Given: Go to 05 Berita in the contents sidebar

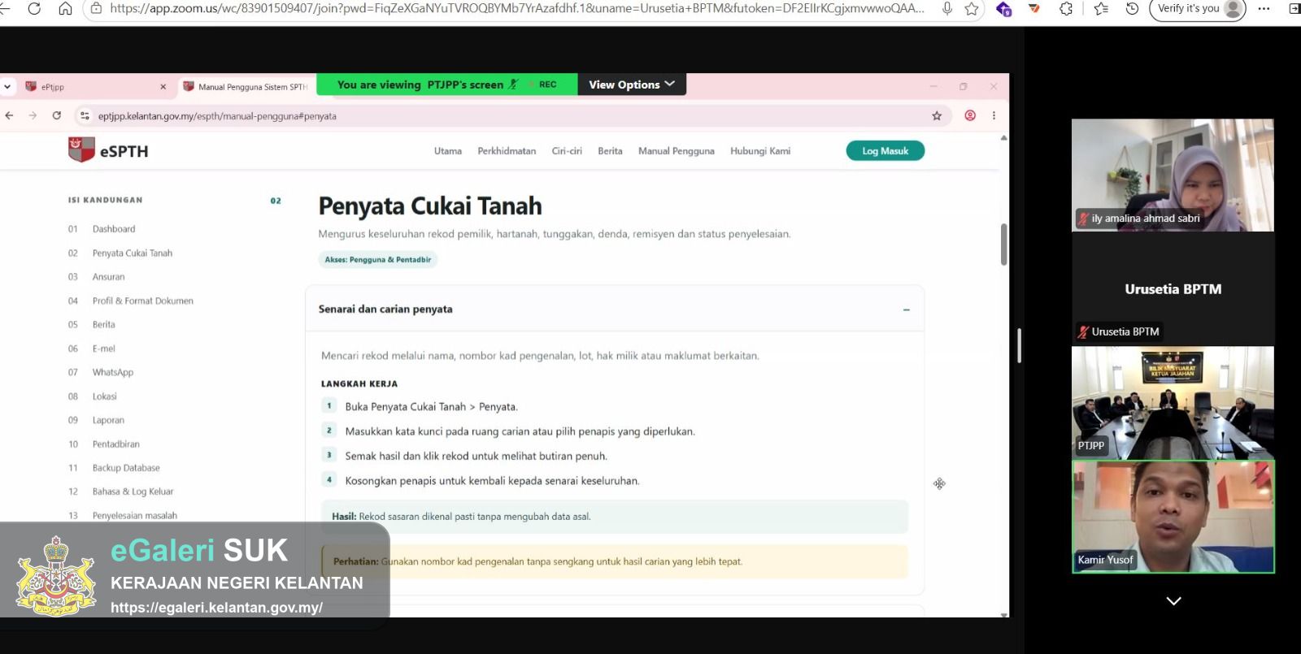Looking at the screenshot, I should point(92,325).
